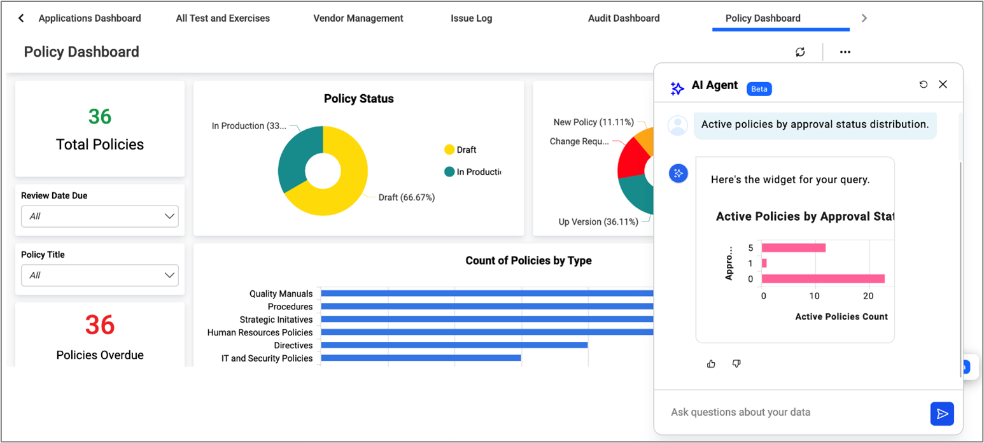This screenshot has width=984, height=443.
Task: Give thumbs up to the AI response
Action: [711, 363]
